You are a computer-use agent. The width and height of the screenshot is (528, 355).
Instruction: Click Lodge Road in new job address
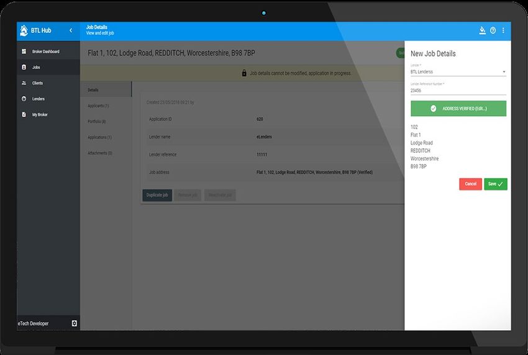[x=422, y=143]
